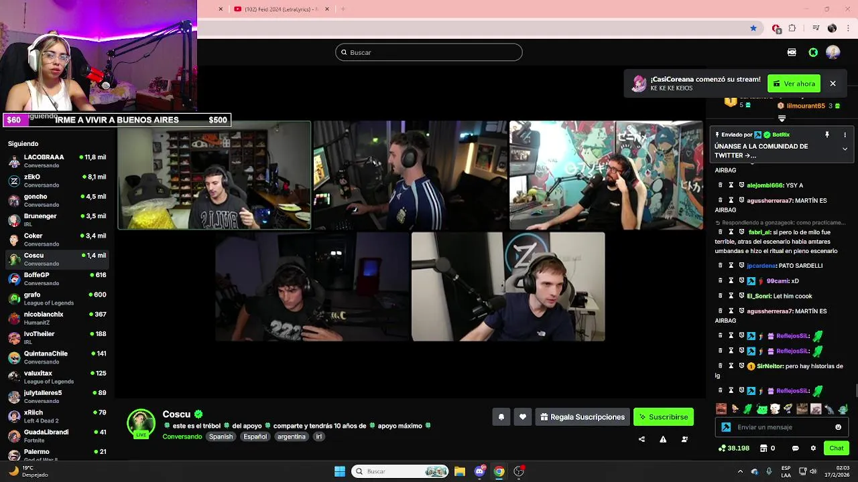This screenshot has width=858, height=482.
Task: Share the stream via the share icon
Action: [641, 439]
